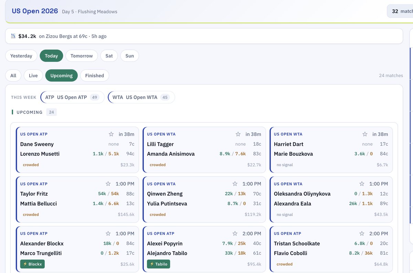Select player Alejandro Tabilo
The height and width of the screenshot is (273, 413).
click(x=167, y=253)
